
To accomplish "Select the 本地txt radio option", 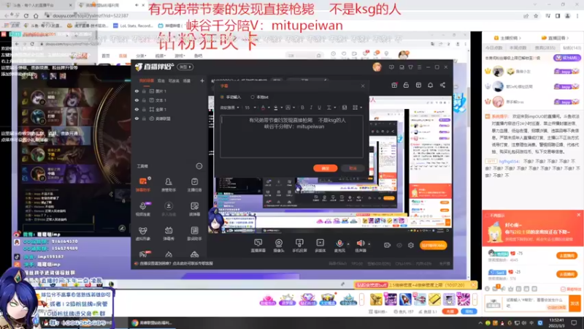I will pyautogui.click(x=253, y=97).
